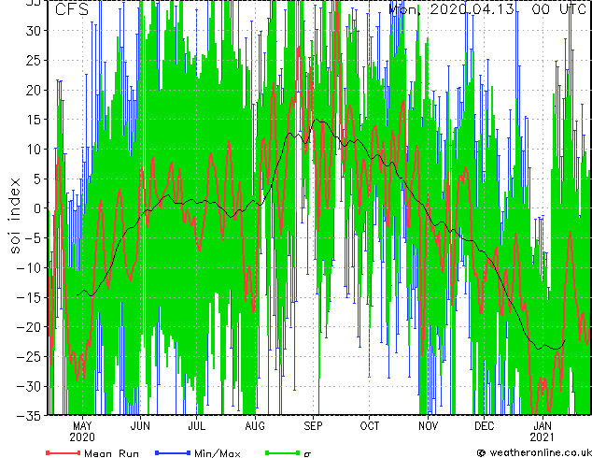This screenshot has width=592, height=458.
Task: Click the soi index axis label
Action: point(15,216)
